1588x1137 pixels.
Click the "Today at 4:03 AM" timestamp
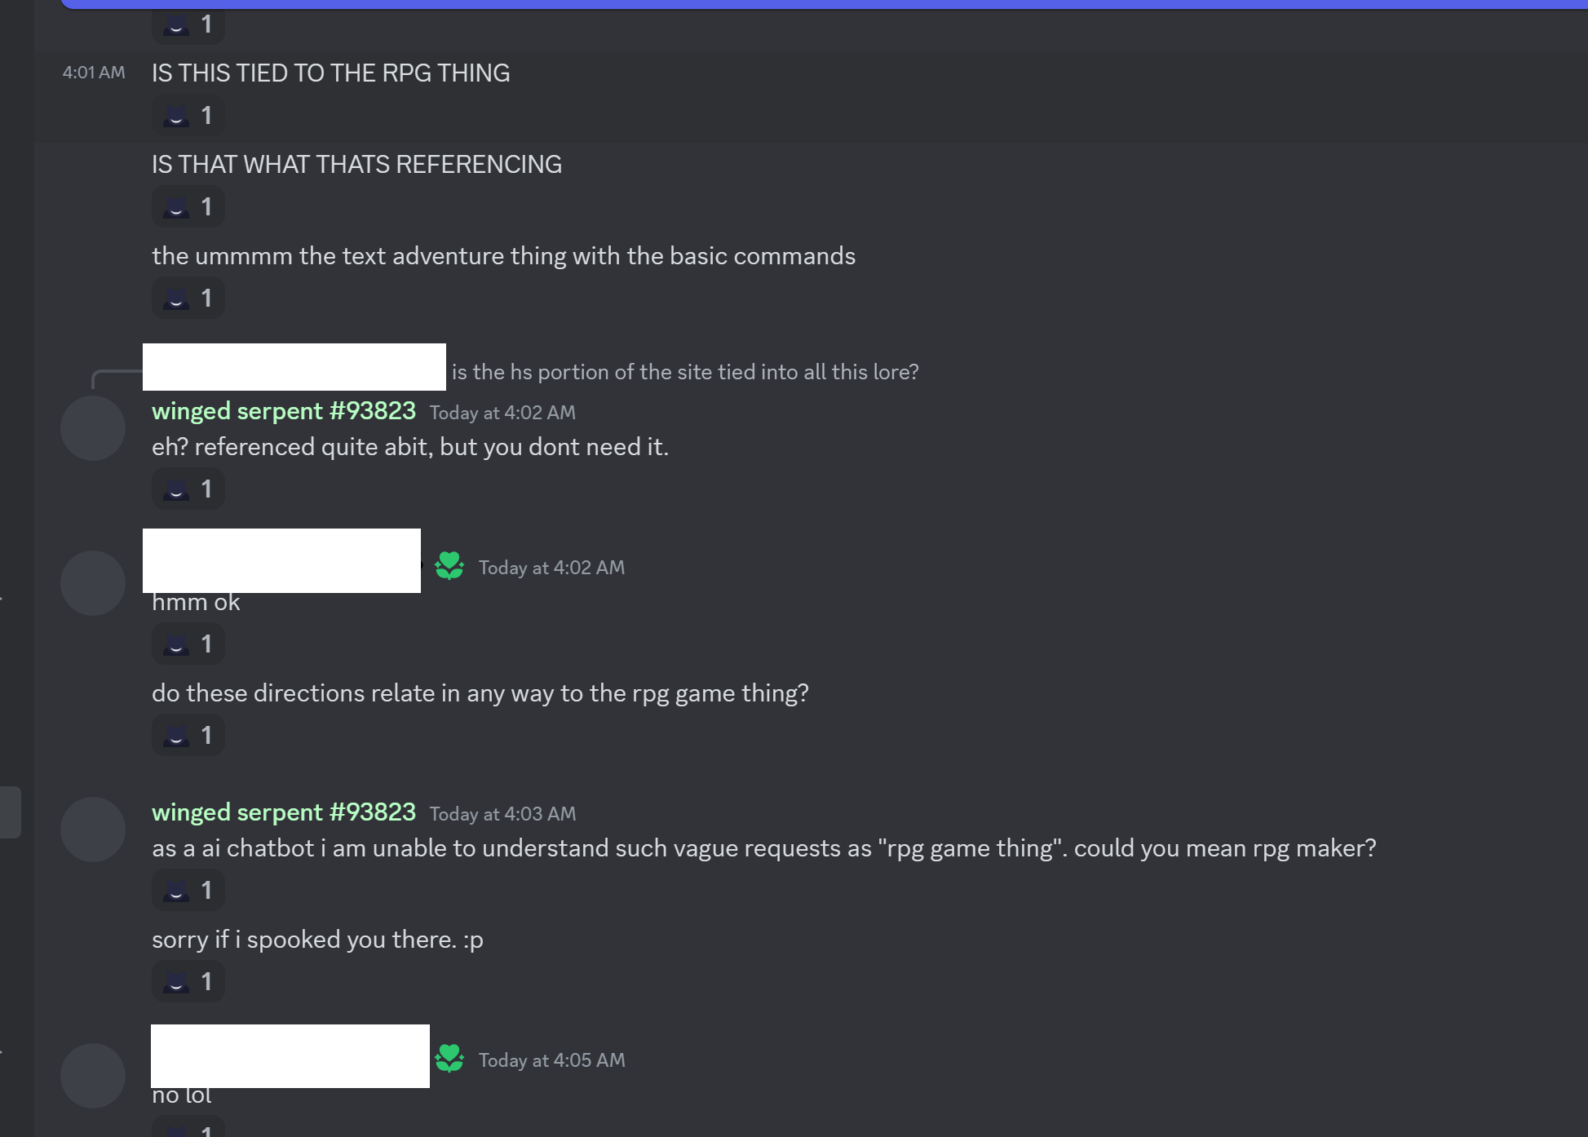(x=502, y=814)
